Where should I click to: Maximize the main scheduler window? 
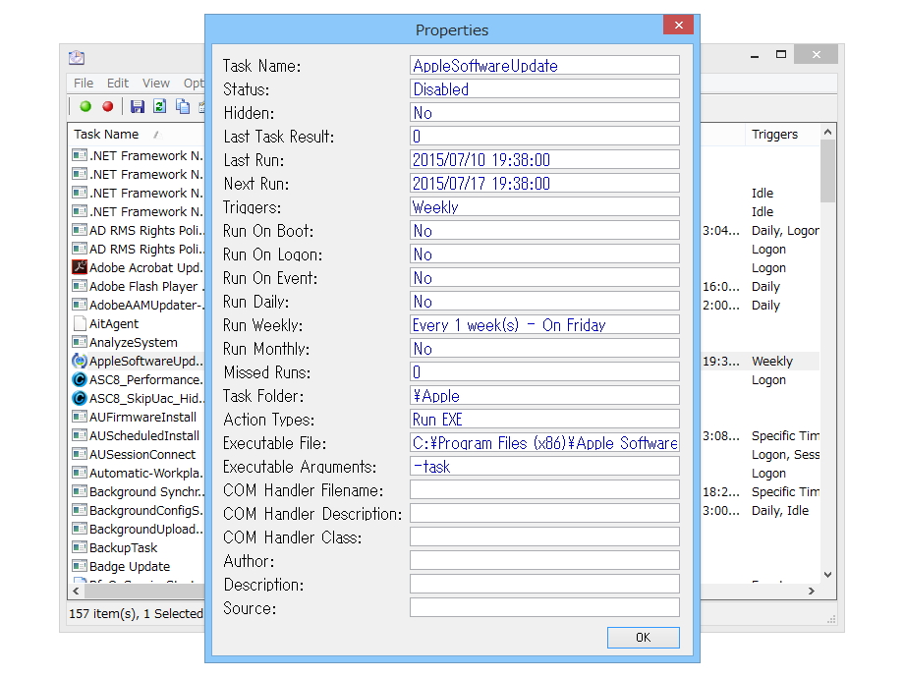tap(781, 54)
